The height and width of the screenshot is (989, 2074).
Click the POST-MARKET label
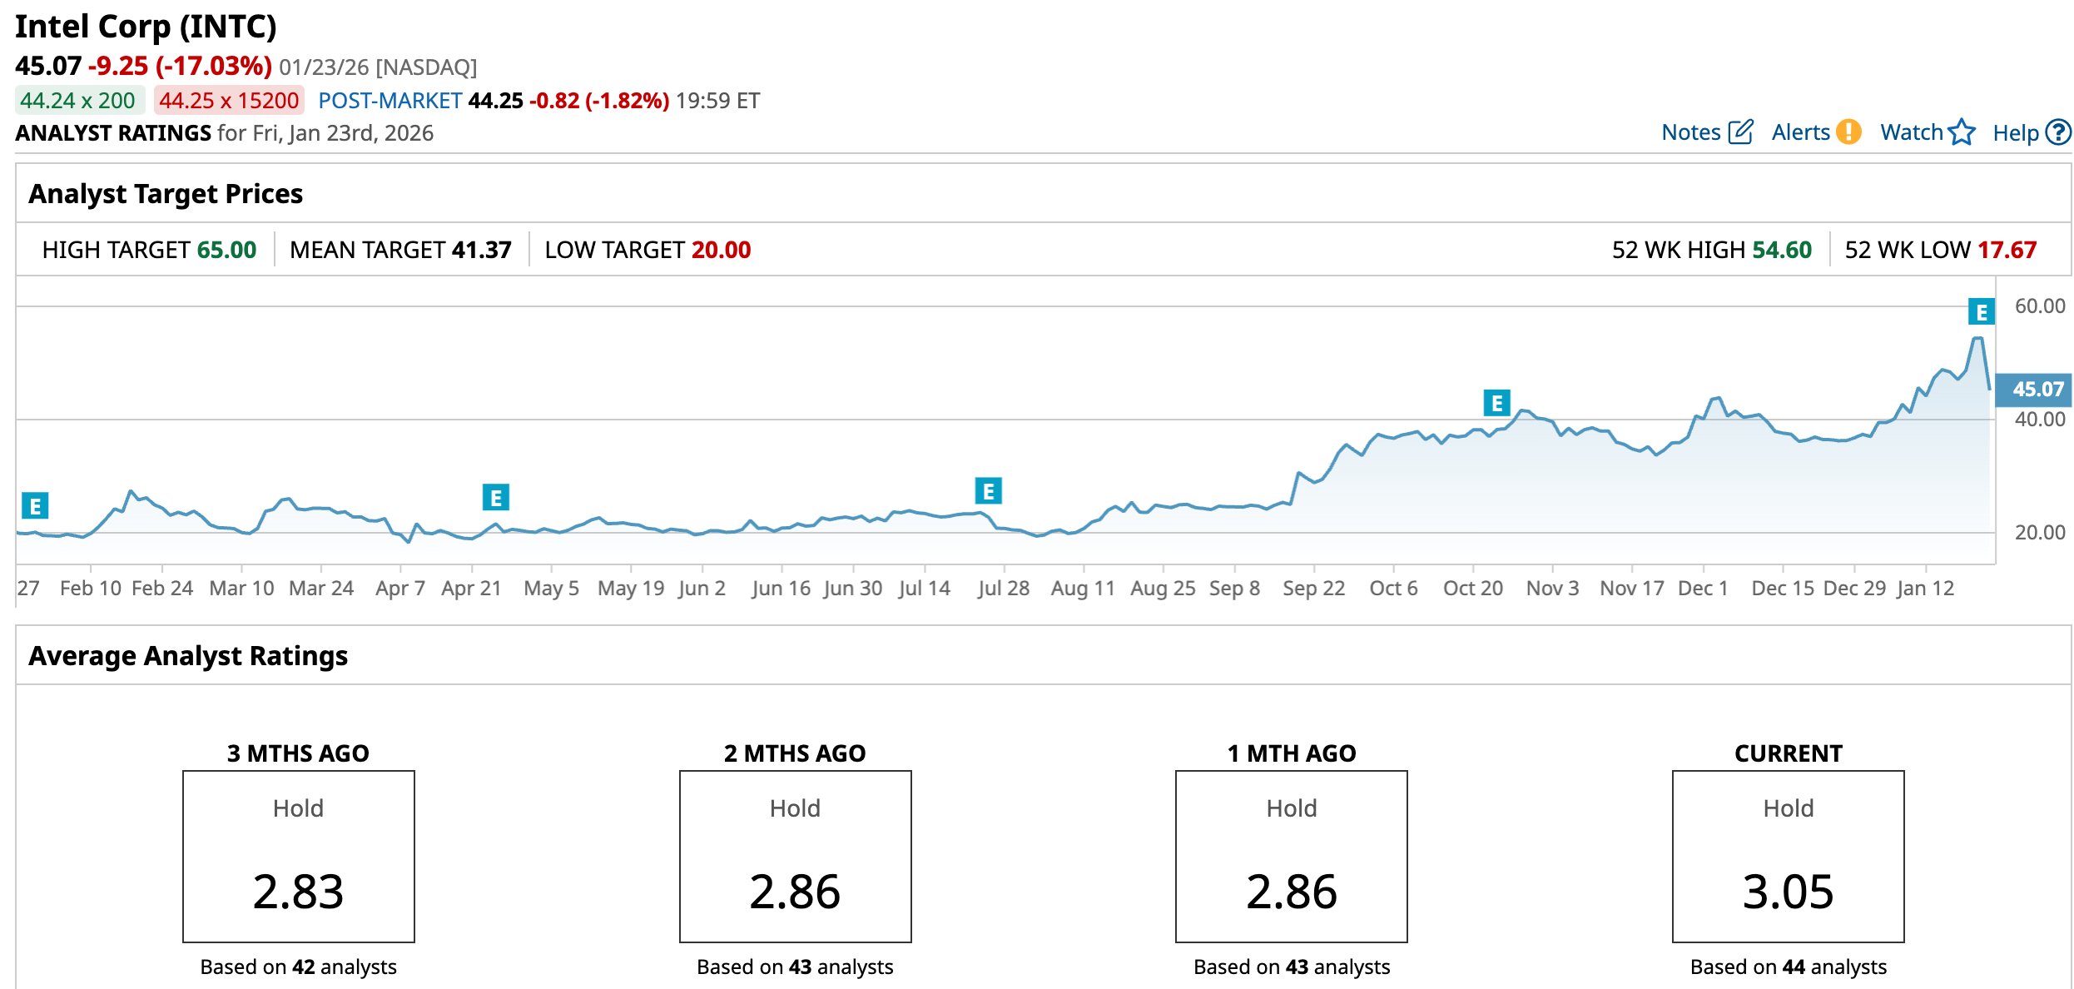[x=389, y=101]
